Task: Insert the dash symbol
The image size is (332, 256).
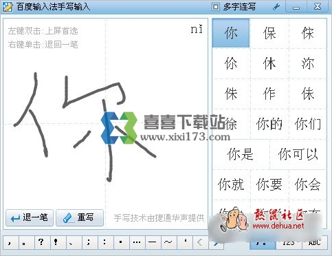Action: pos(153,242)
